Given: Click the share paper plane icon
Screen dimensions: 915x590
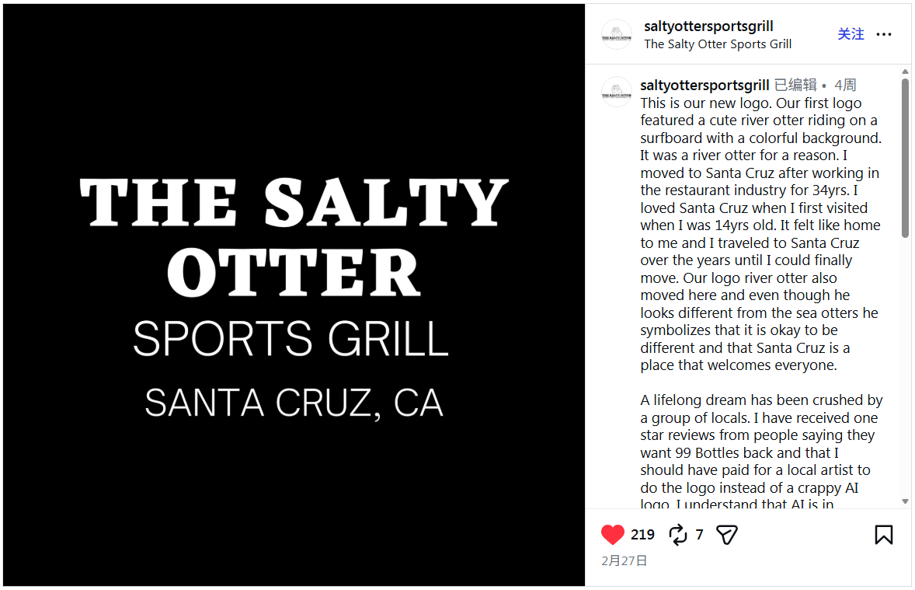Looking at the screenshot, I should [x=726, y=535].
